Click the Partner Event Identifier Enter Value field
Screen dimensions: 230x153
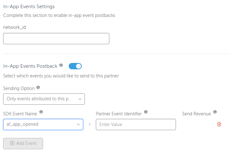click(136, 124)
